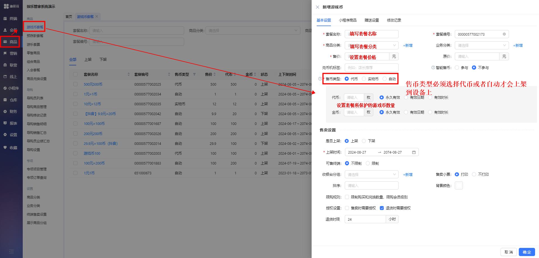Open the 售币类型 column filter icon

pos(194,74)
